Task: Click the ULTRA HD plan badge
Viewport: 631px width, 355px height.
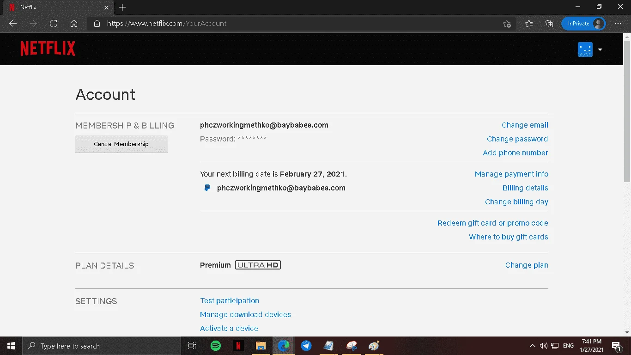Action: (x=258, y=265)
